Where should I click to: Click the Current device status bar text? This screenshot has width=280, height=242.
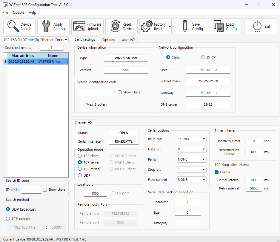click(45, 239)
